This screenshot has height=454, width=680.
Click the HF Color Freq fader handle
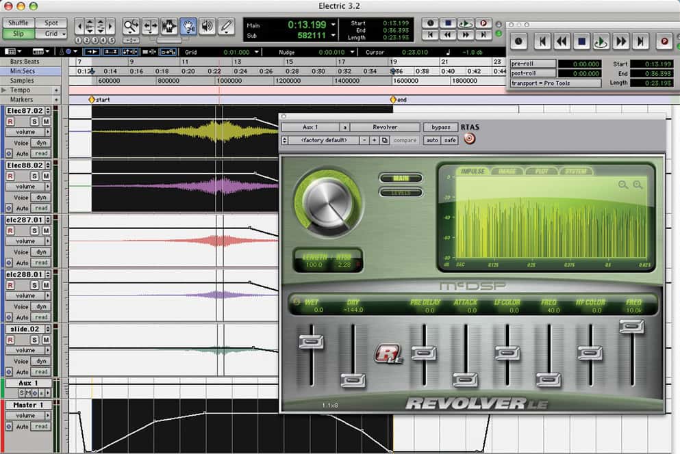(x=632, y=326)
